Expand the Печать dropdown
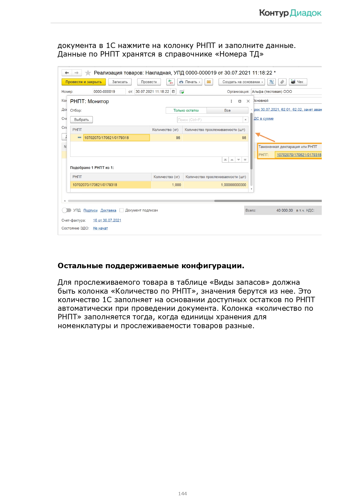Image resolution: width=354 pixels, height=501 pixels. (x=190, y=82)
